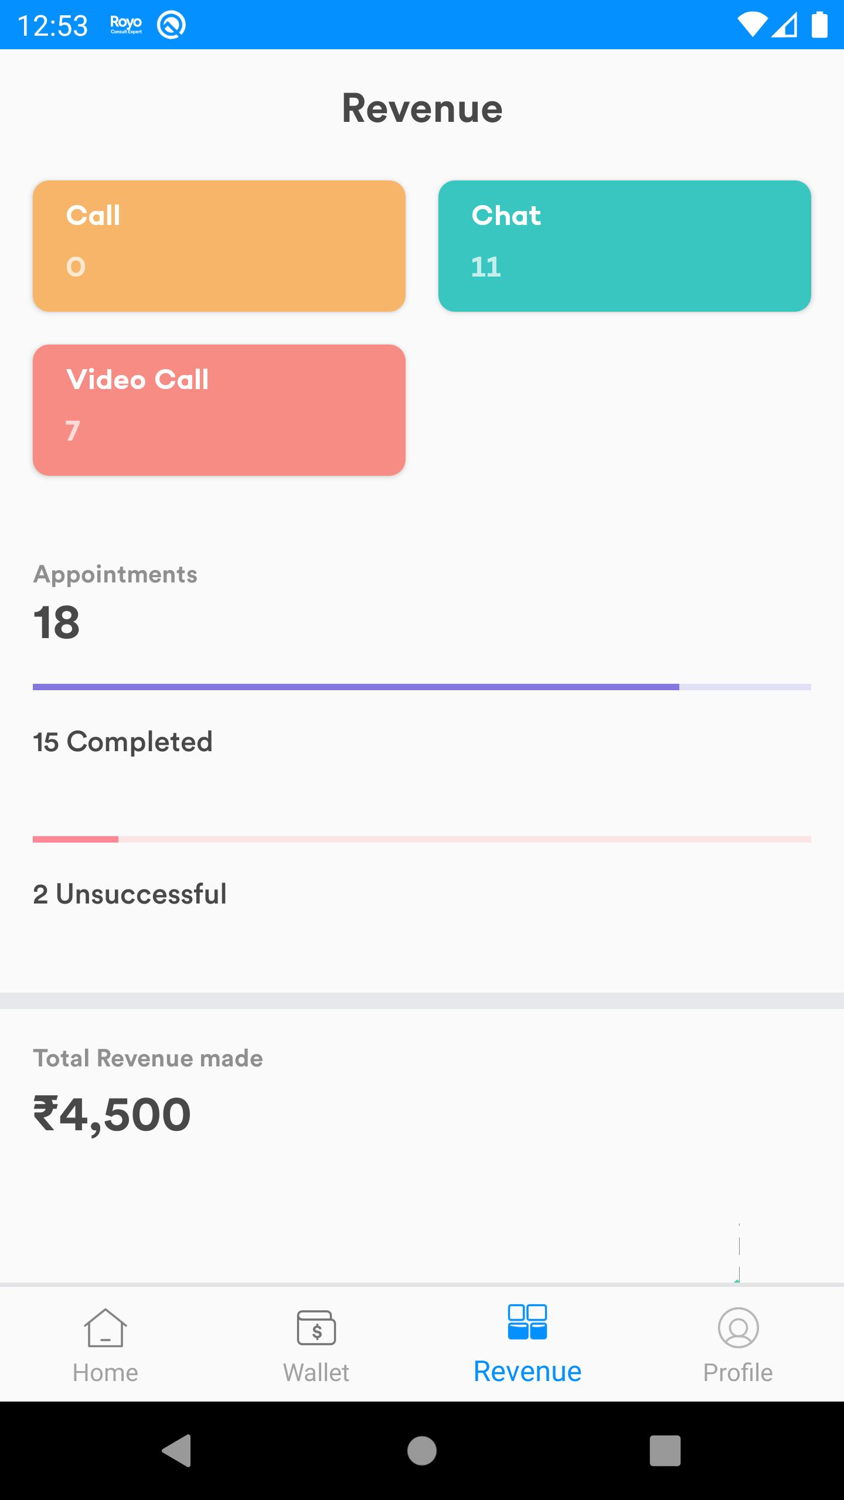Screen dimensions: 844x1500
Task: Tap Android recent apps square
Action: coord(665,1451)
